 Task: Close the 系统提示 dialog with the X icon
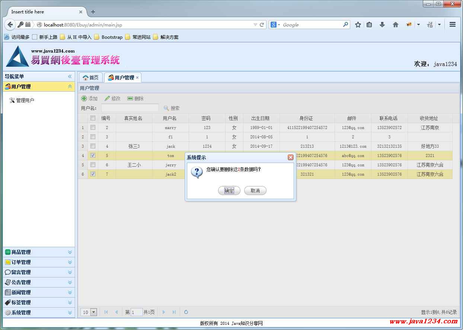[x=291, y=157]
